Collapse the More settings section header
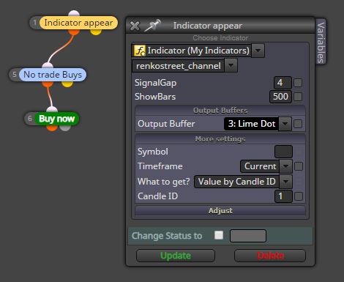344x282 pixels. pos(220,139)
